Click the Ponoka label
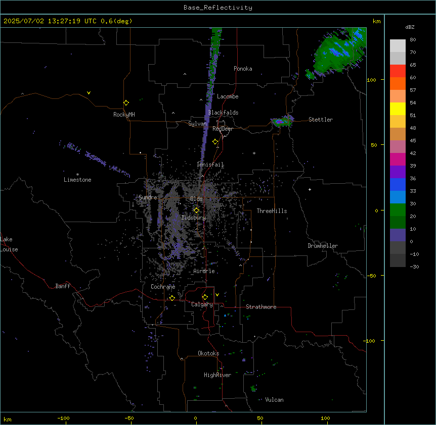 click(243, 69)
